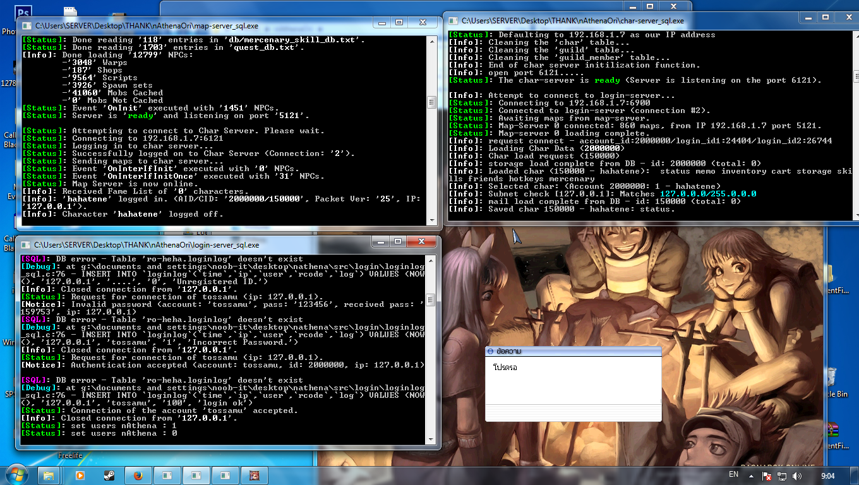This screenshot has height=485, width=859.
Task: Click the cyan '127.0.0.0/255.0.0.0' text
Action: [x=708, y=194]
